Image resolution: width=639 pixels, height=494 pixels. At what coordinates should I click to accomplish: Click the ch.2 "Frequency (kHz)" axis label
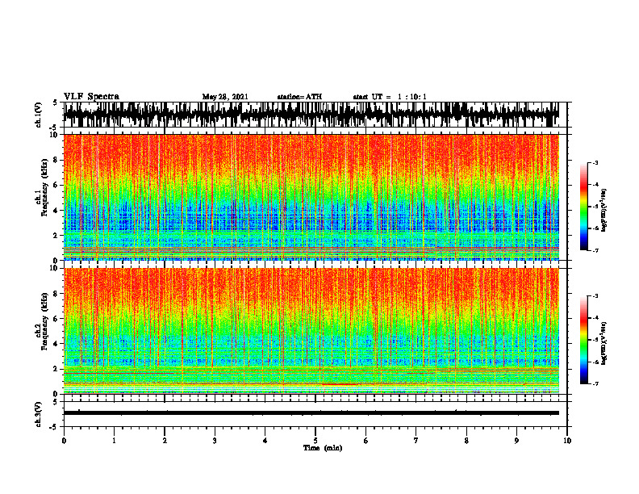click(45, 320)
